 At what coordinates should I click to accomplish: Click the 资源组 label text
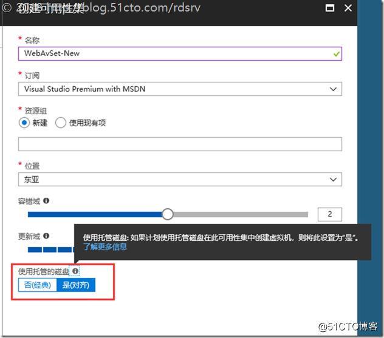point(35,111)
